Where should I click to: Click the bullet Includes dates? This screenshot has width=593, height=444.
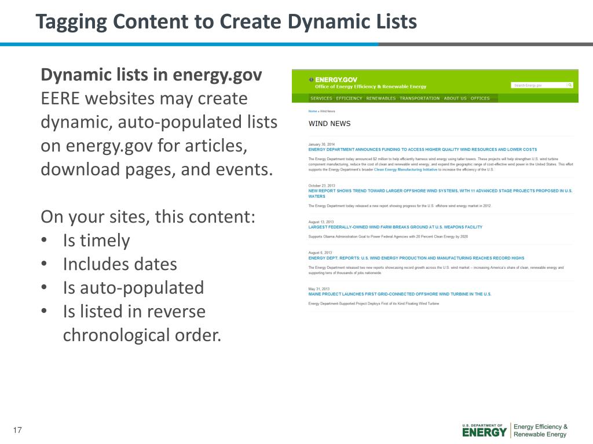120,264
